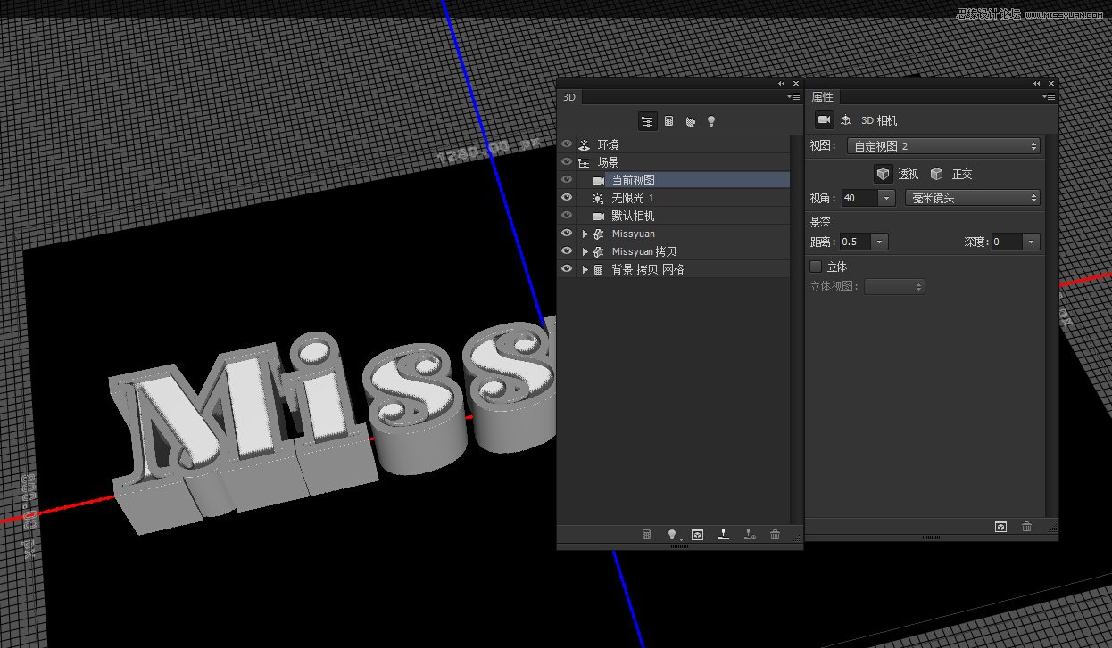Select the filter-by-whole-scene icon in 3D panel
Image resolution: width=1112 pixels, height=648 pixels.
tap(647, 121)
